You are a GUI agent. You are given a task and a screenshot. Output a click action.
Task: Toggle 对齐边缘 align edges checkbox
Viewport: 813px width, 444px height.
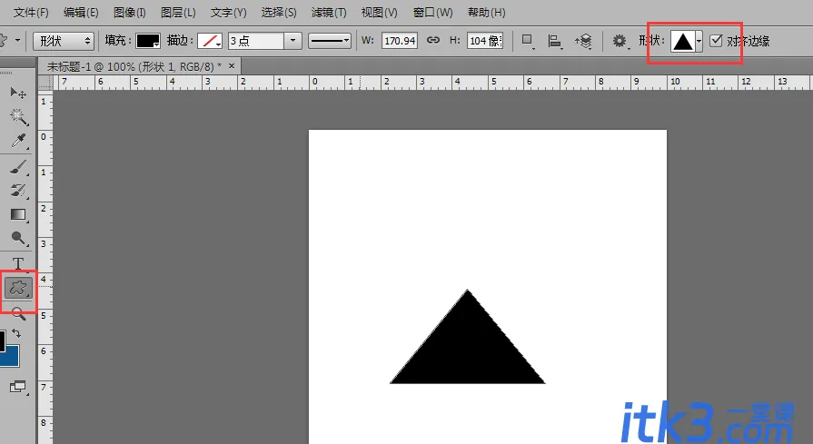pos(716,41)
